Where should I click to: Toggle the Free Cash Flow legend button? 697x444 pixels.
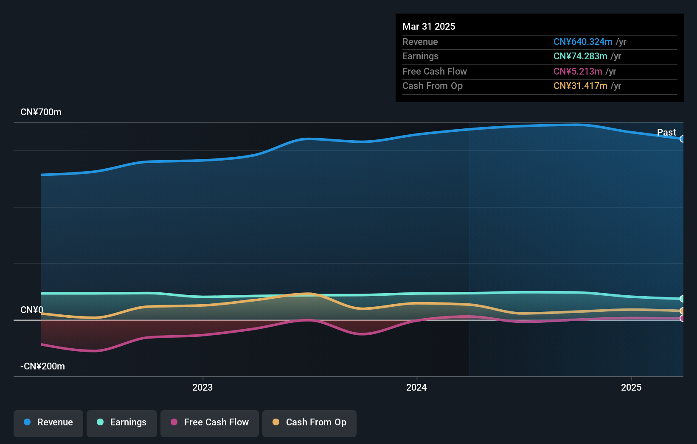(210, 423)
